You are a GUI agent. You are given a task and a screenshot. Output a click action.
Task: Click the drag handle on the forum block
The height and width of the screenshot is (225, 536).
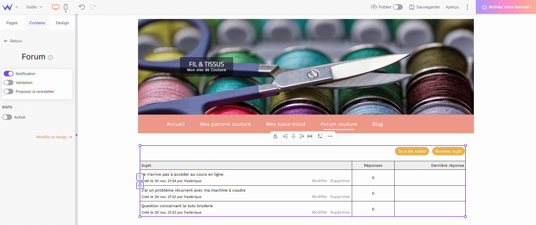point(140,177)
